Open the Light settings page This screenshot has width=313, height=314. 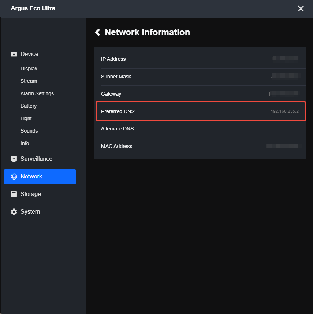(26, 118)
